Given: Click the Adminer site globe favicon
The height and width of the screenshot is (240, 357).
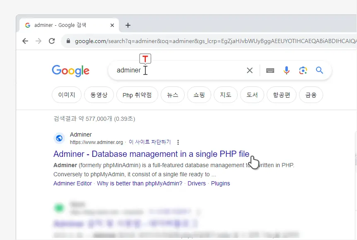Looking at the screenshot, I should click(59, 138).
